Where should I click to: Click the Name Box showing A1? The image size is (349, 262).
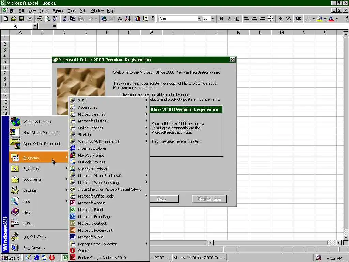pyautogui.click(x=16, y=26)
